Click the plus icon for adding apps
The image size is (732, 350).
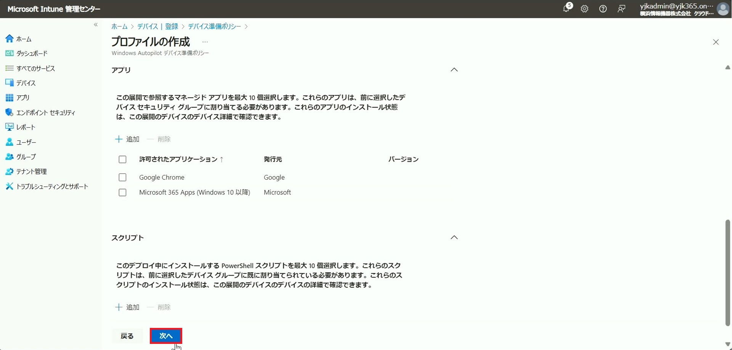(x=119, y=139)
